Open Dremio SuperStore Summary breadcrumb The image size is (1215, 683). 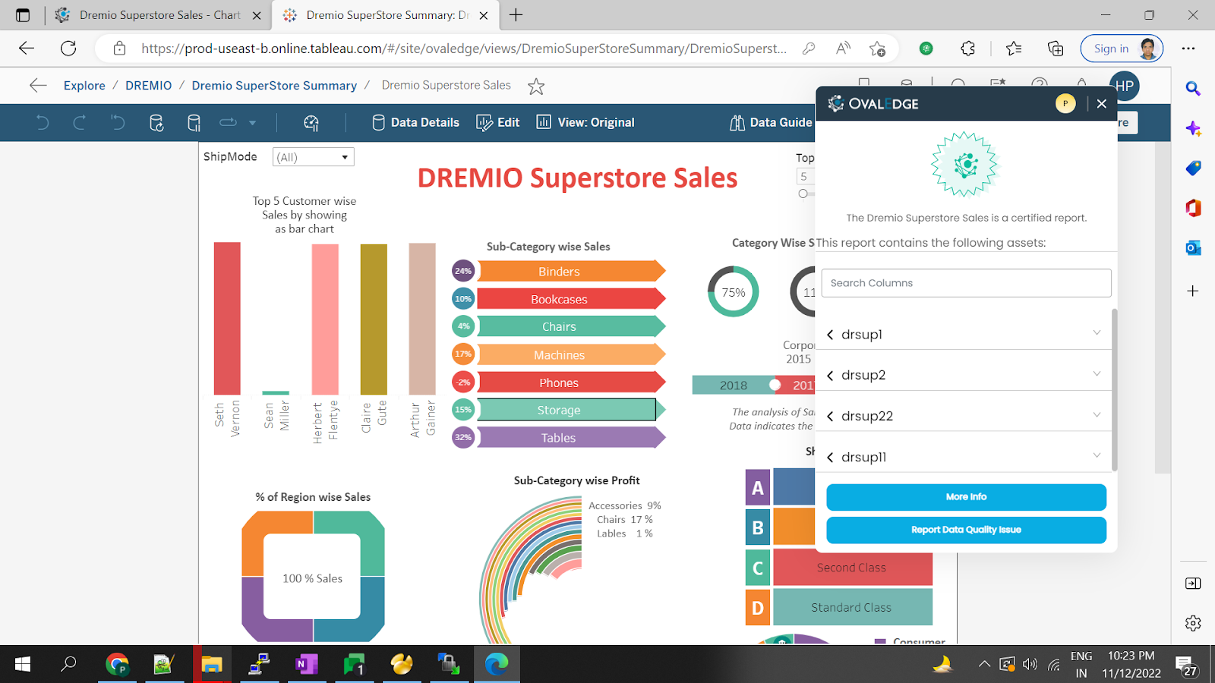274,86
